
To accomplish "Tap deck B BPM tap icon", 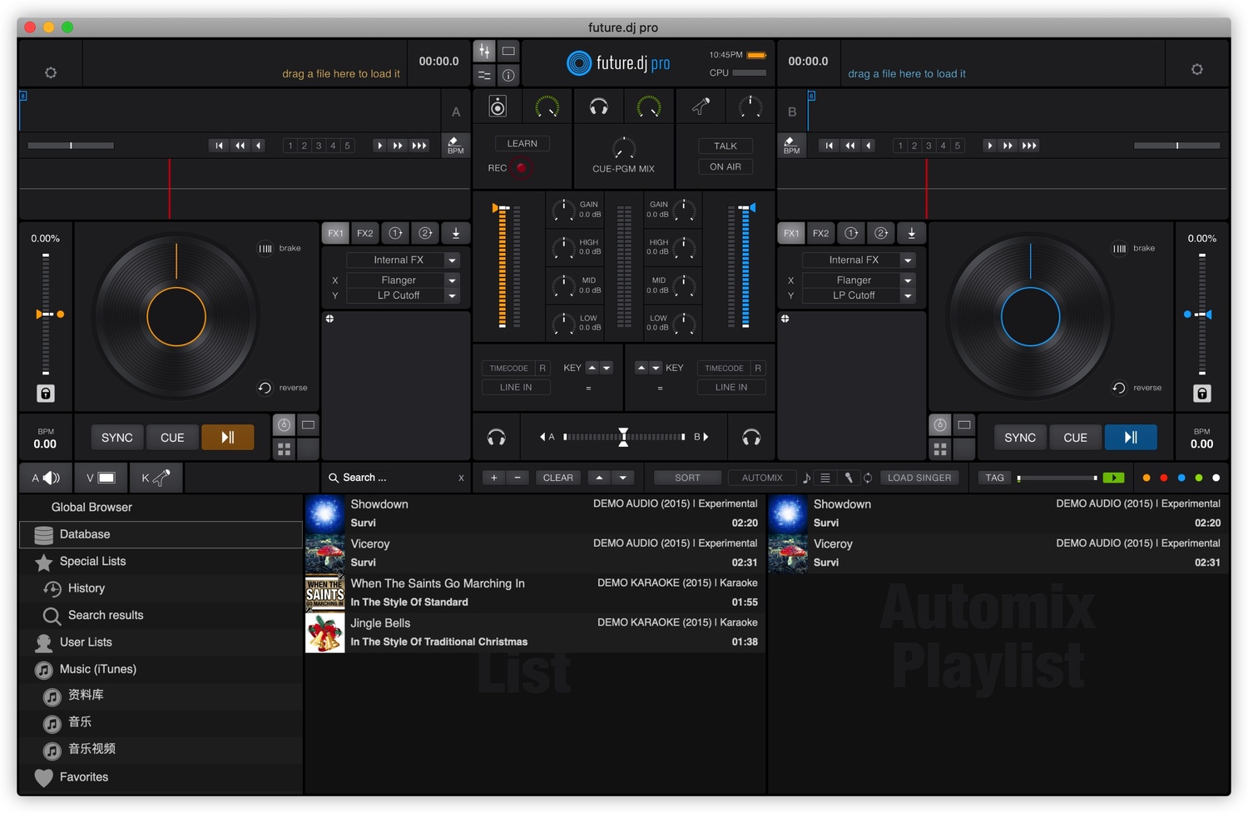I will 792,146.
